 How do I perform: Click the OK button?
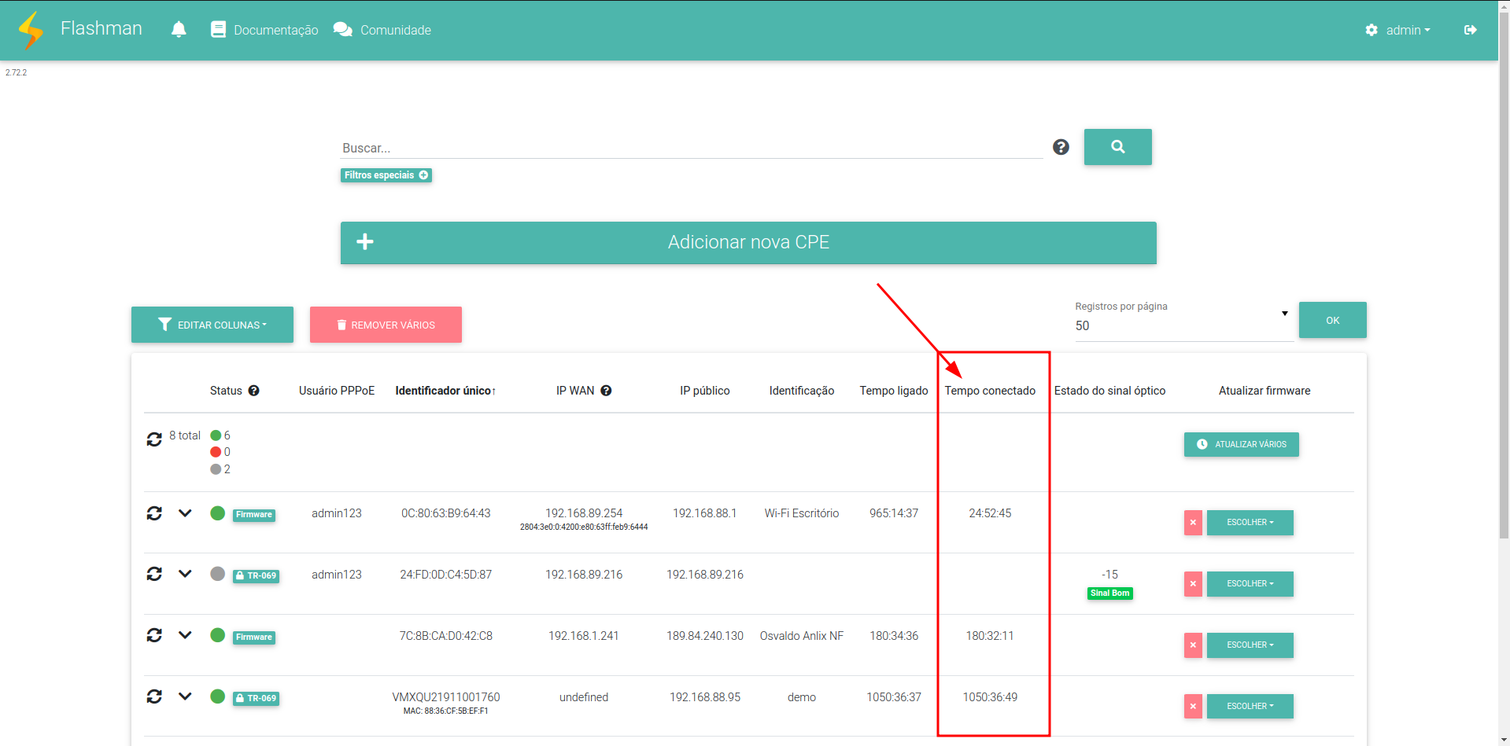tap(1332, 320)
